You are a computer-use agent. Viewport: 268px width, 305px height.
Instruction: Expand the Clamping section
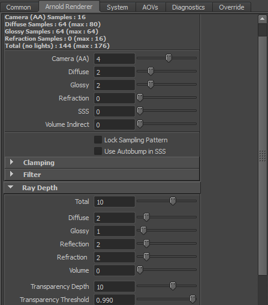pyautogui.click(x=102, y=163)
